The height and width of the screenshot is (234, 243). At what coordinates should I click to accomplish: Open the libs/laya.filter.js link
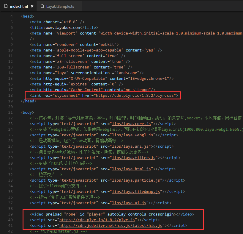[x=134, y=157]
